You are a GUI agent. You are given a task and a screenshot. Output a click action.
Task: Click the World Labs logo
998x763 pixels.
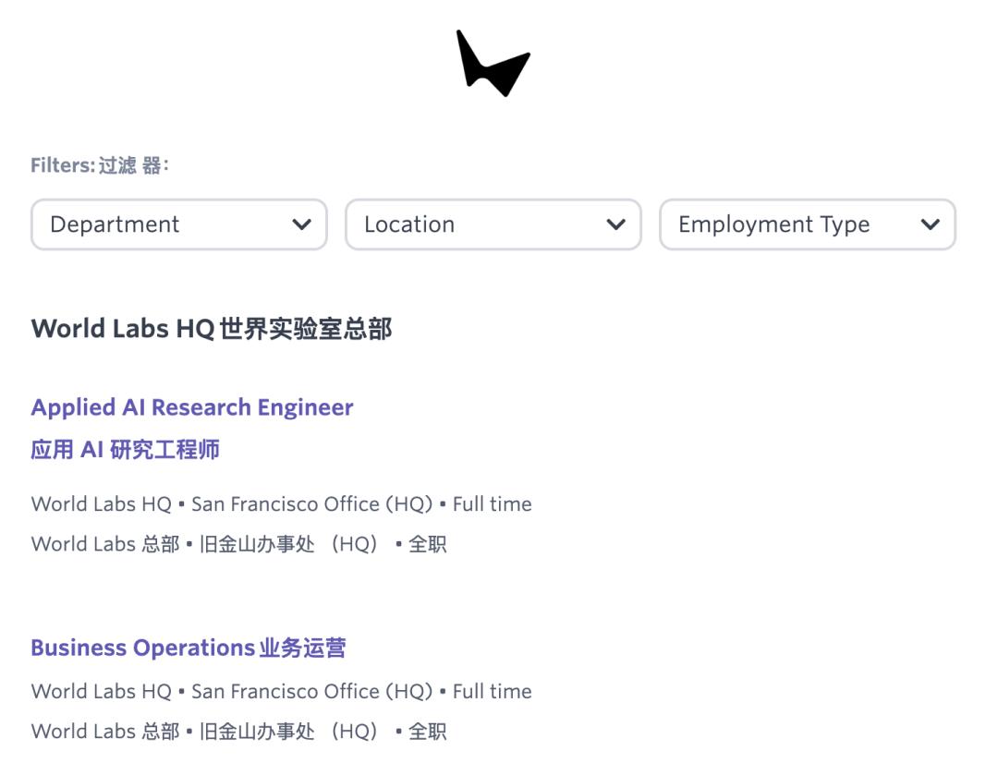493,63
